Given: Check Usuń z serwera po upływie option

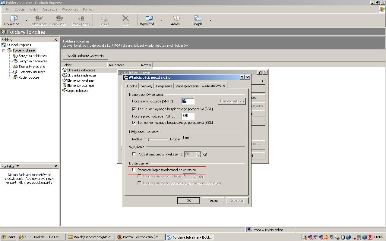Looking at the screenshot, I should tap(140, 176).
